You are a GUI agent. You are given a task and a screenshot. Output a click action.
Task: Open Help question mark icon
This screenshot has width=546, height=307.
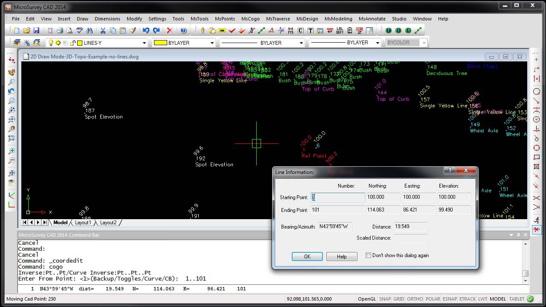(x=183, y=31)
